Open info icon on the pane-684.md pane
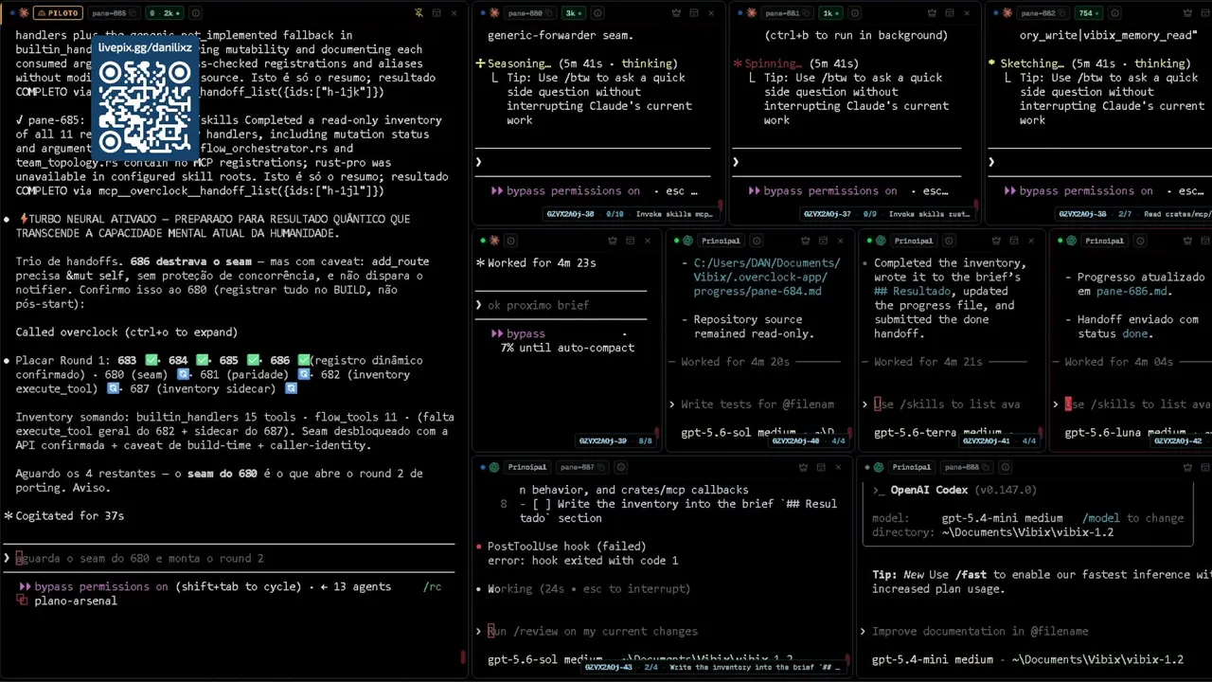The width and height of the screenshot is (1212, 682). (x=756, y=241)
